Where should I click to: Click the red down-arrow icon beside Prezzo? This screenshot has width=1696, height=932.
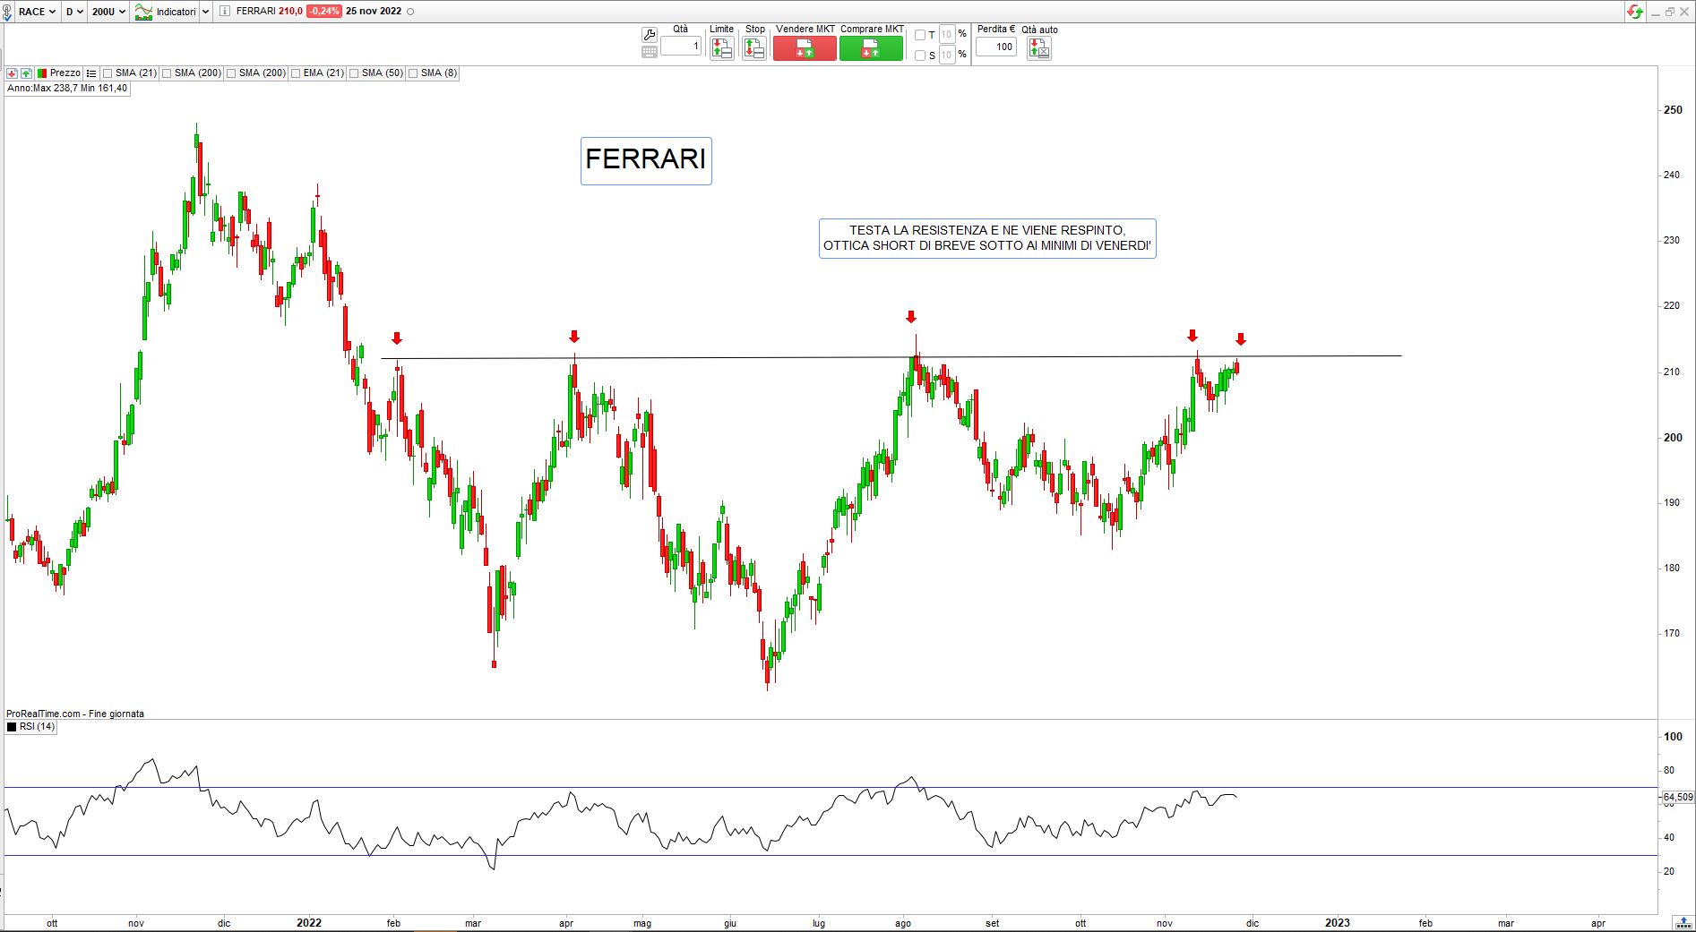pos(13,73)
